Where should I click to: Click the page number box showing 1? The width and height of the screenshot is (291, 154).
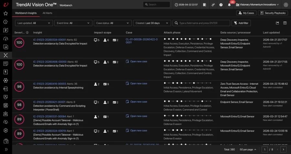coord(265,149)
